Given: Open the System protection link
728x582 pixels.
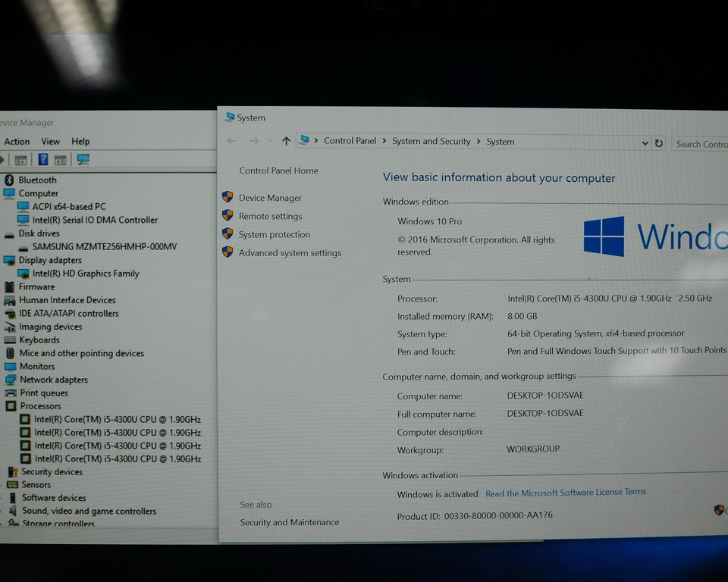Looking at the screenshot, I should click(x=275, y=234).
